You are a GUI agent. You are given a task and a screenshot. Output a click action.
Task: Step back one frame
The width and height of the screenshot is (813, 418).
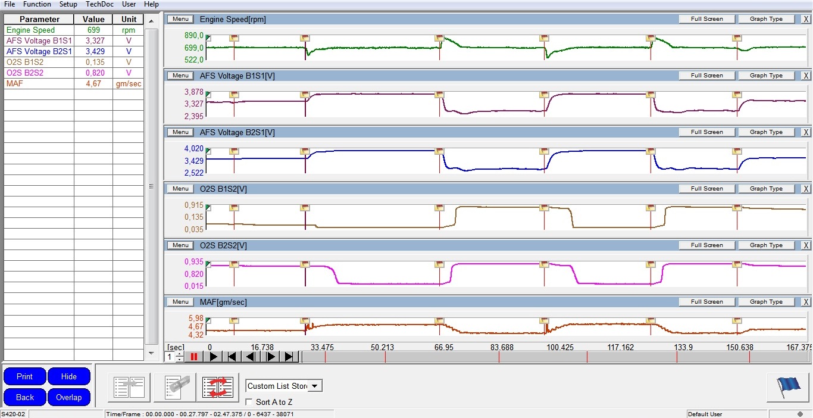pos(251,357)
